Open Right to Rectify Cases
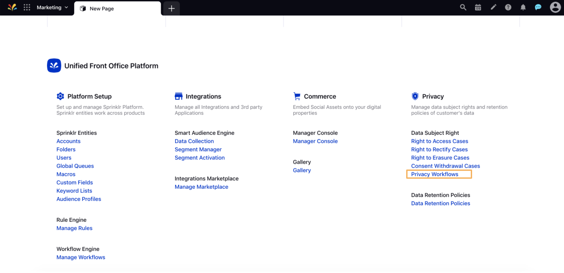 [x=439, y=149]
